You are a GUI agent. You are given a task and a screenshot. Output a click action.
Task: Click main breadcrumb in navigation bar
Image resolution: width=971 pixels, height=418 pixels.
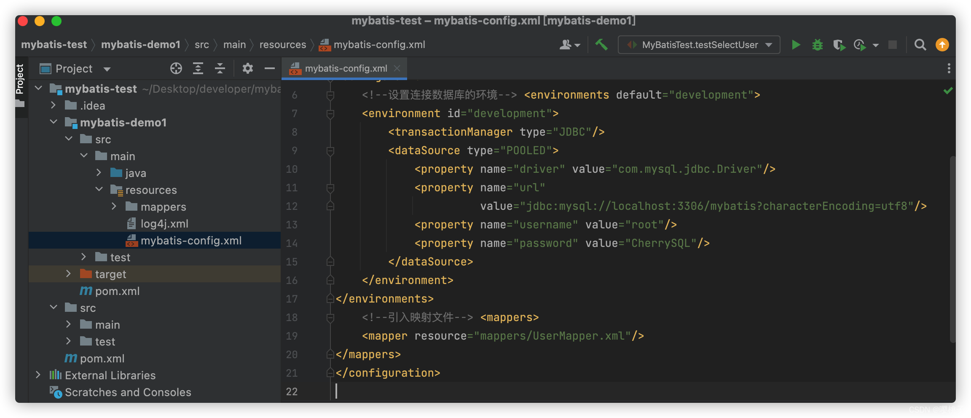point(235,45)
